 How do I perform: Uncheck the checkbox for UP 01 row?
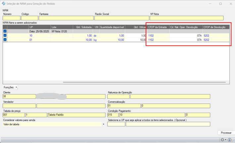5,40
